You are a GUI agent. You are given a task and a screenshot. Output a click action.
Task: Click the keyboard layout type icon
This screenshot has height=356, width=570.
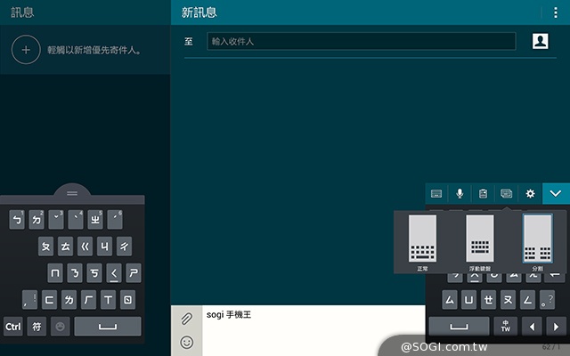[x=507, y=194]
